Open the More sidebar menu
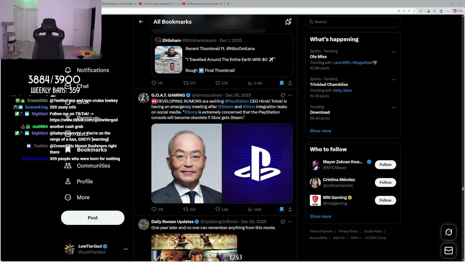Image resolution: width=465 pixels, height=262 pixels. point(77,197)
